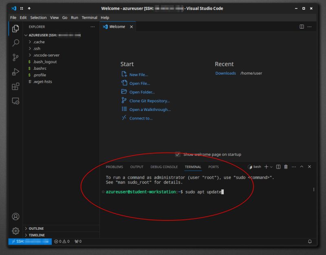Split the editor to the right
The width and height of the screenshot is (326, 255).
click(x=302, y=27)
